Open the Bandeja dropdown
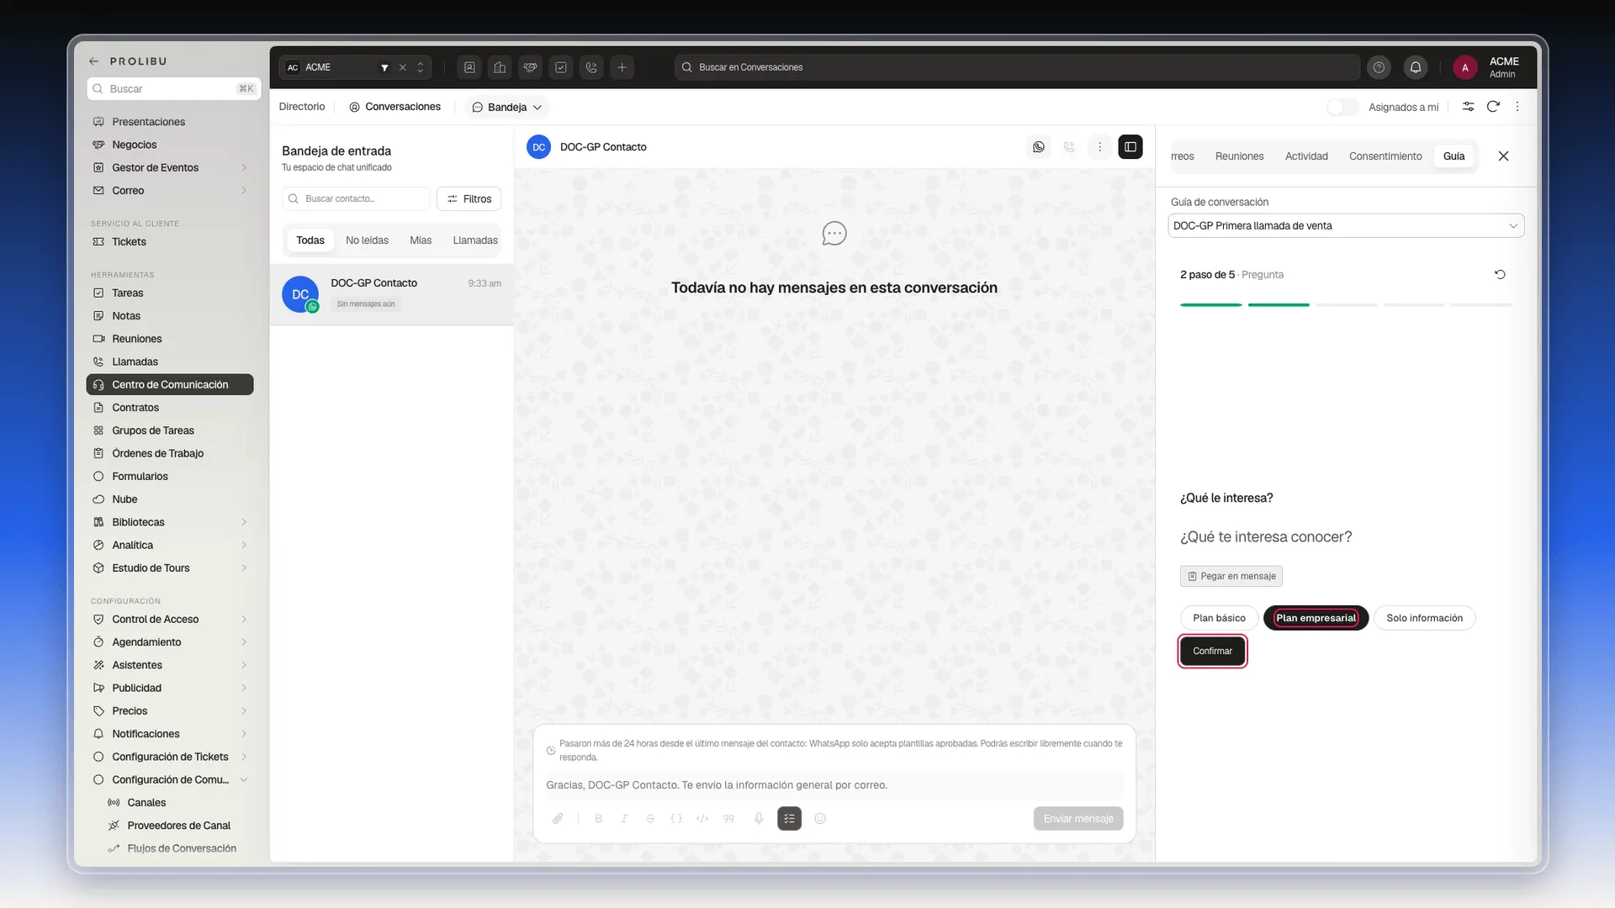This screenshot has width=1615, height=908. pos(506,107)
